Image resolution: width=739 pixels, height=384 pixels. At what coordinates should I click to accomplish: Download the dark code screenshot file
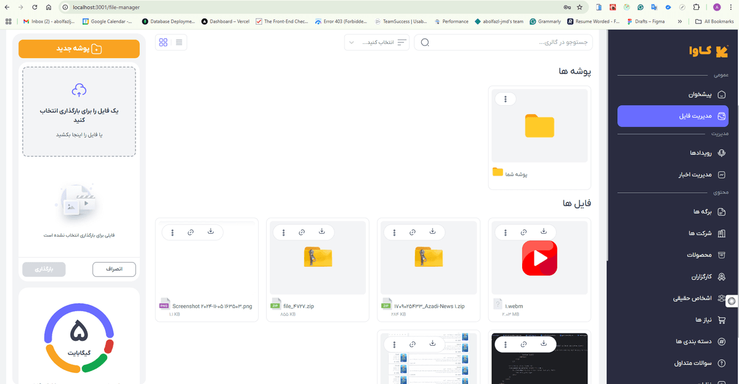(544, 343)
